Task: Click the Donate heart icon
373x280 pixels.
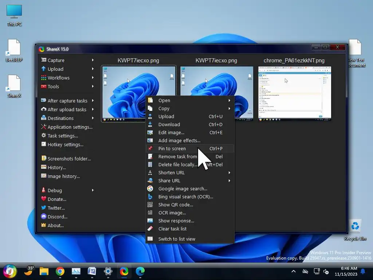Action: (44, 199)
